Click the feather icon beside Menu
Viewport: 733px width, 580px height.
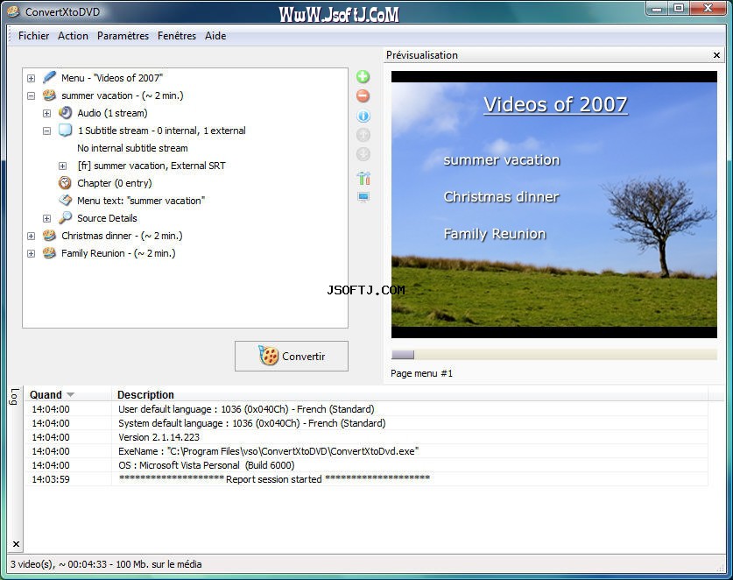(49, 78)
